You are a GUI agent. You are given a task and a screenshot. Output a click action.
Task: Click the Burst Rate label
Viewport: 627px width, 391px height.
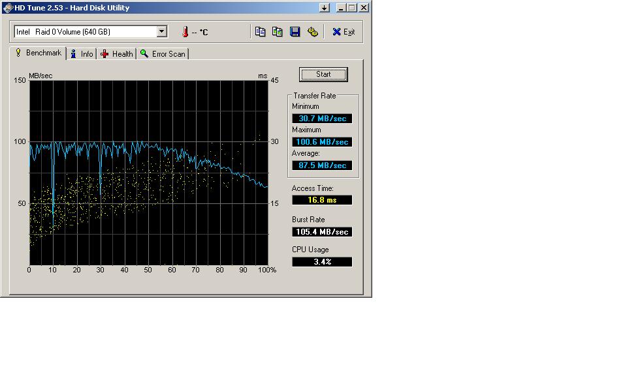pyautogui.click(x=308, y=220)
